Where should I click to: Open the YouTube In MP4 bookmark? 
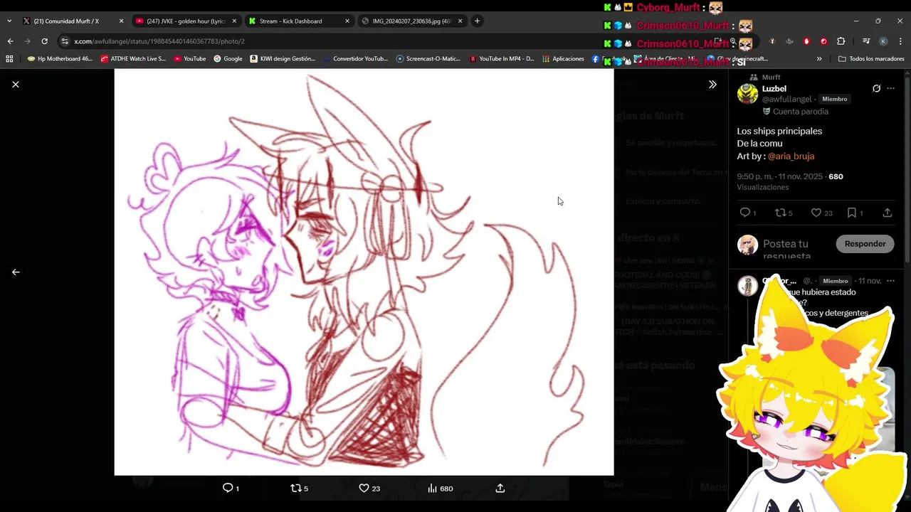point(502,58)
